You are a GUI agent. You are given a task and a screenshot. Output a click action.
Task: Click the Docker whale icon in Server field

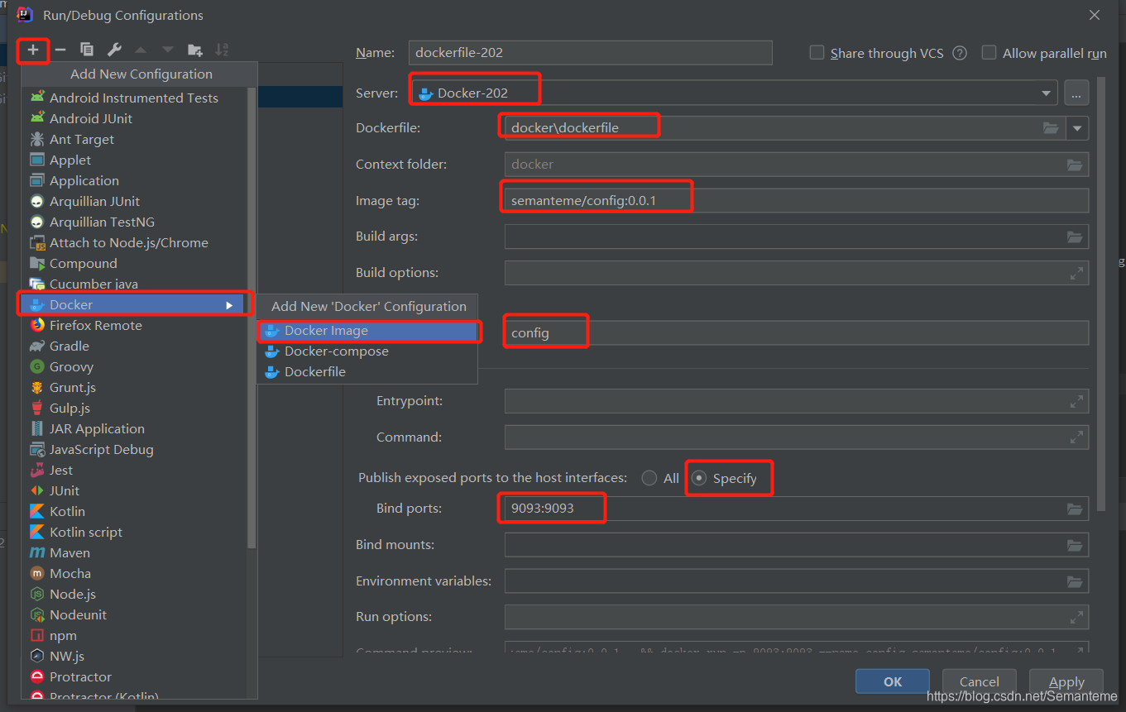[x=425, y=93]
